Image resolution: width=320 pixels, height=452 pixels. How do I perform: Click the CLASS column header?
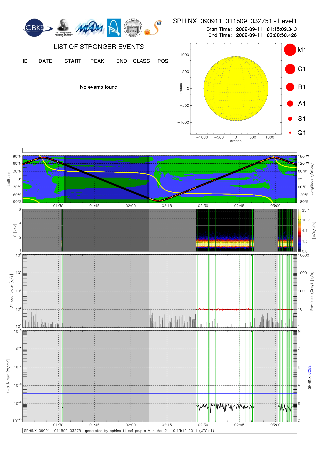click(x=141, y=61)
